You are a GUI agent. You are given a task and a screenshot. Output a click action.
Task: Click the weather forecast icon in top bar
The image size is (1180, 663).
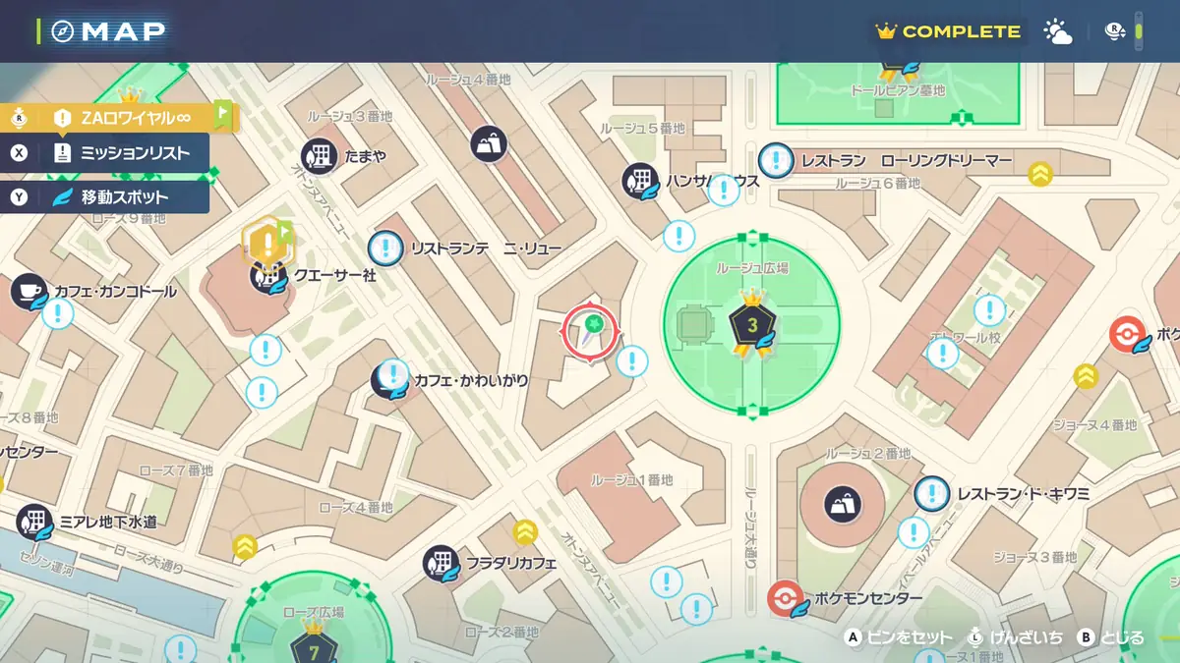pos(1057,30)
